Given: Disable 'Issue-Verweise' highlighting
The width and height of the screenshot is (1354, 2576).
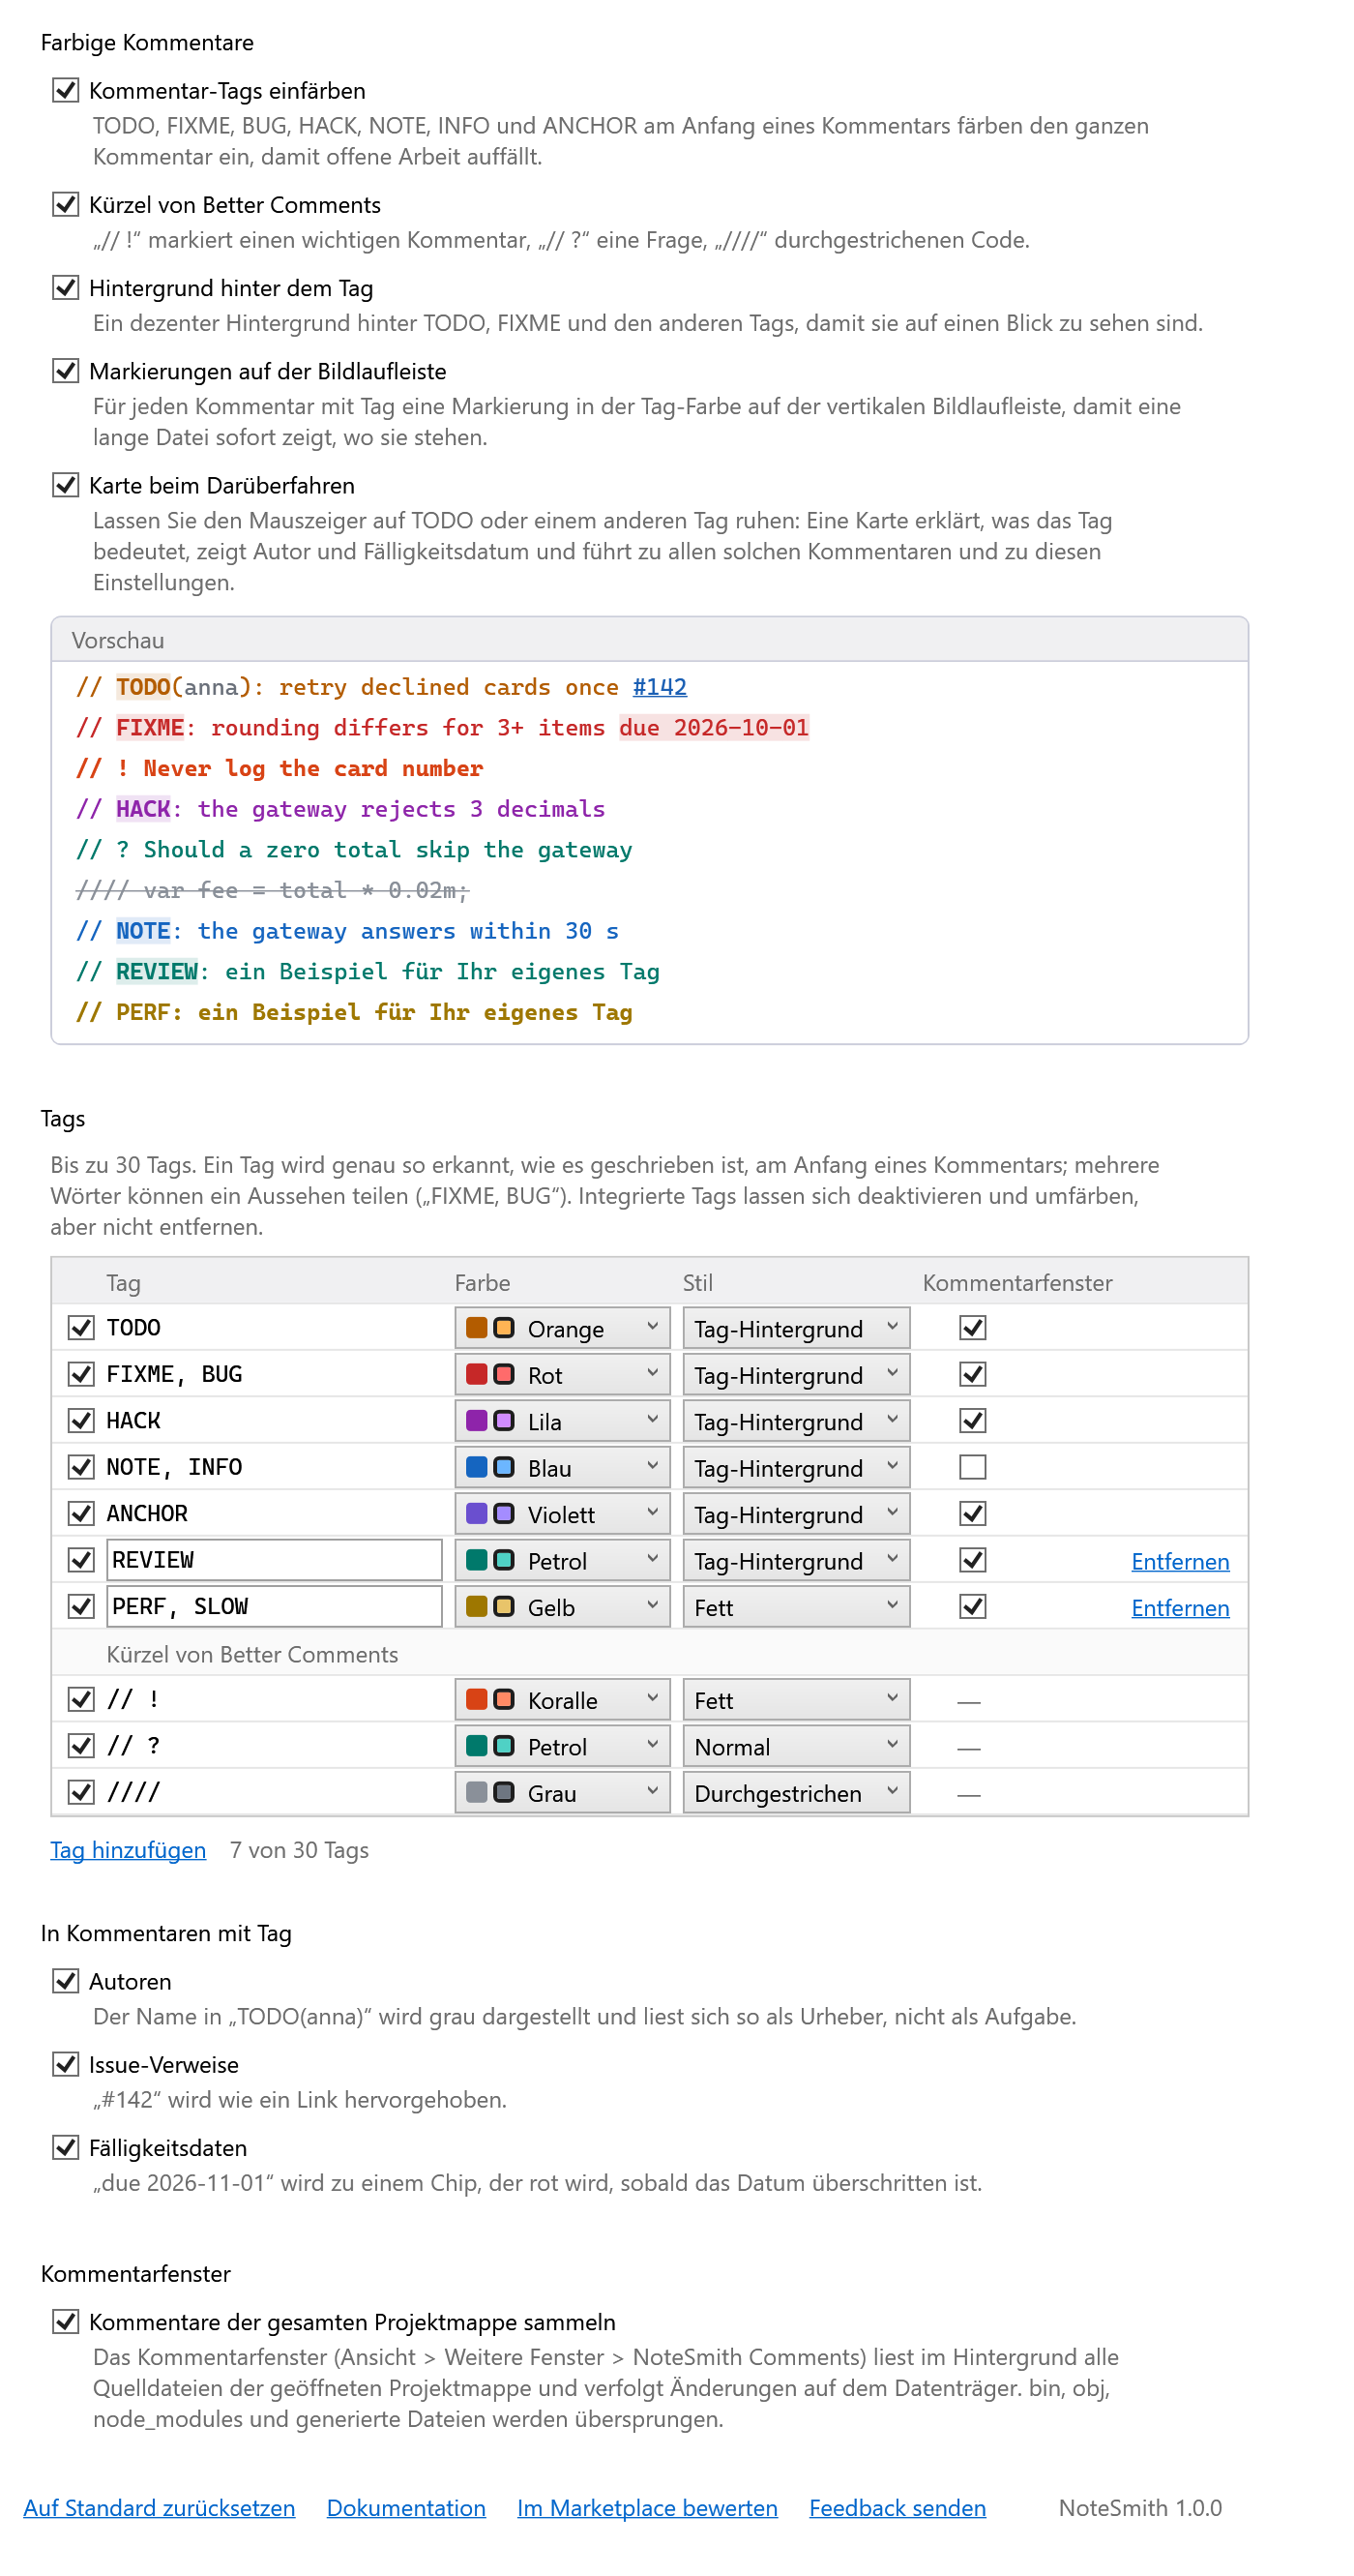Looking at the screenshot, I should [66, 2064].
